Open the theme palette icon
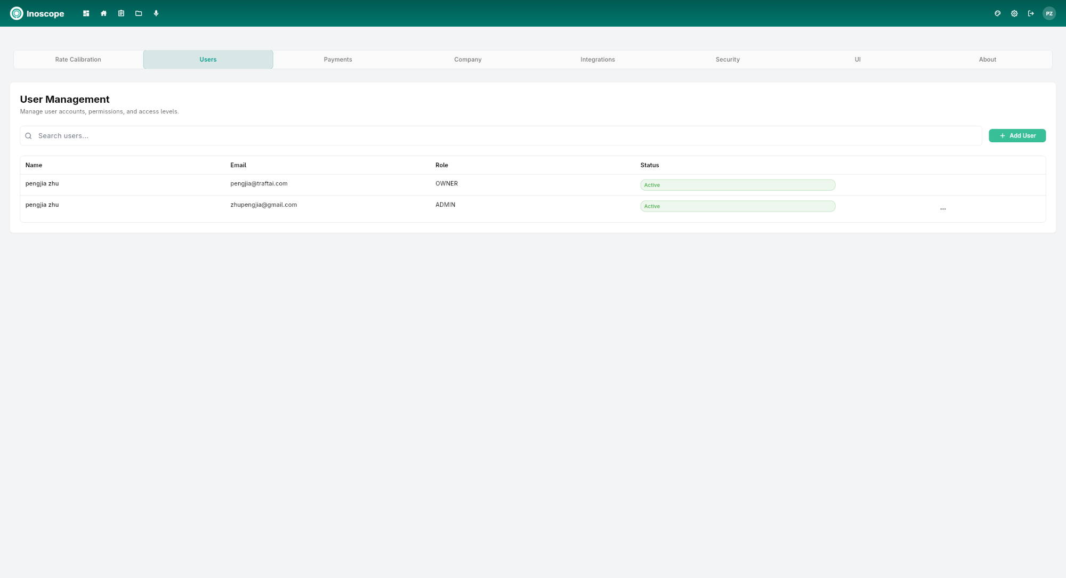This screenshot has width=1066, height=578. [997, 13]
